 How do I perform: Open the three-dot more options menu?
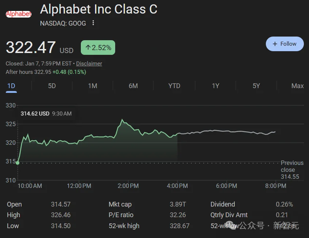click(x=93, y=23)
